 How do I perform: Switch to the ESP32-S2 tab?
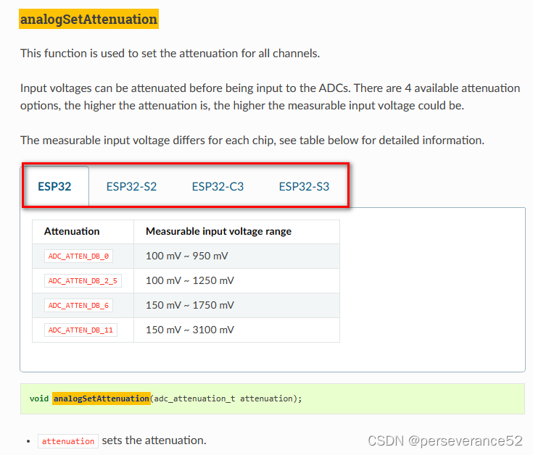131,186
